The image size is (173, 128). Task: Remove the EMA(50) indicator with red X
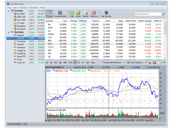[x=54, y=71]
